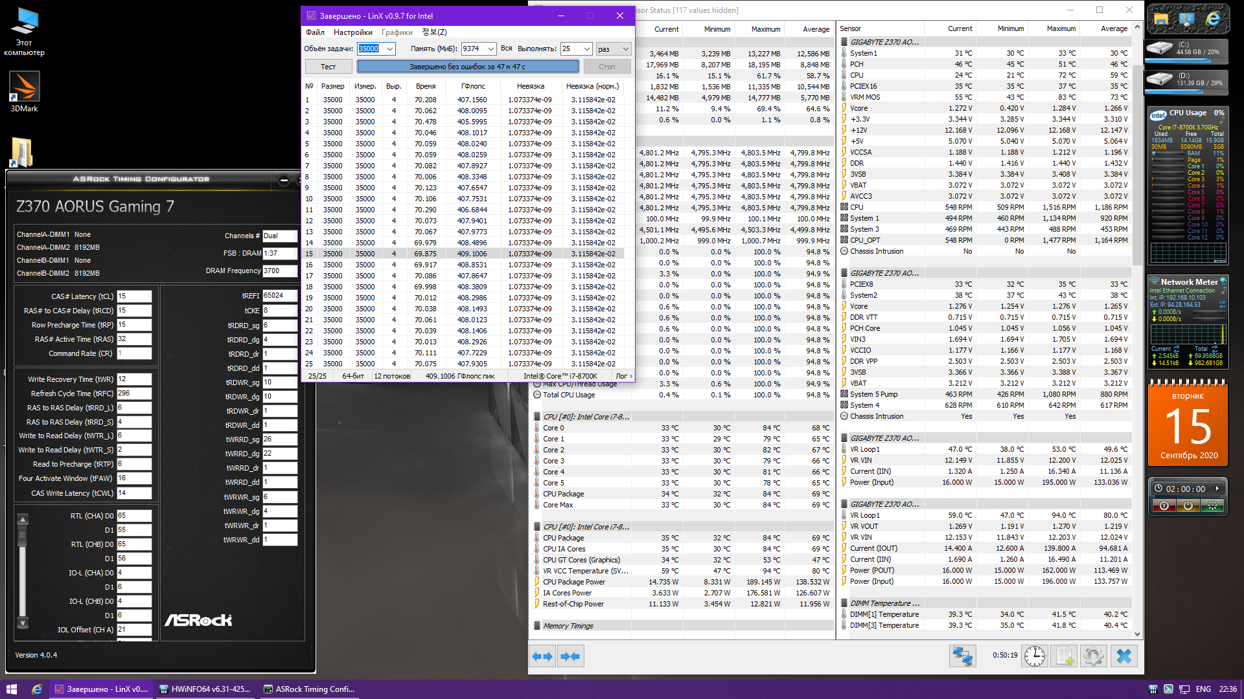The height and width of the screenshot is (699, 1244).
Task: Click the CAS# Latency (tCL) field
Action: pos(134,296)
